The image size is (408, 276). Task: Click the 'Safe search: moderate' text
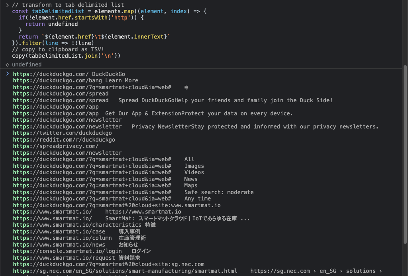(x=219, y=192)
